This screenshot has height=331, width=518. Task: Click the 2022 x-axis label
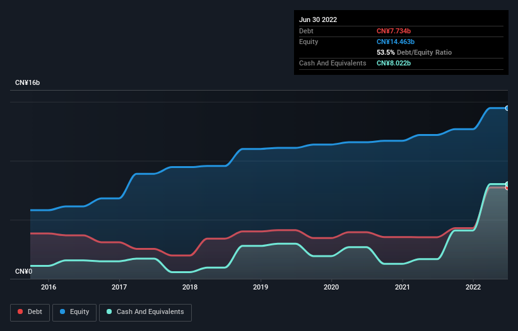point(473,287)
